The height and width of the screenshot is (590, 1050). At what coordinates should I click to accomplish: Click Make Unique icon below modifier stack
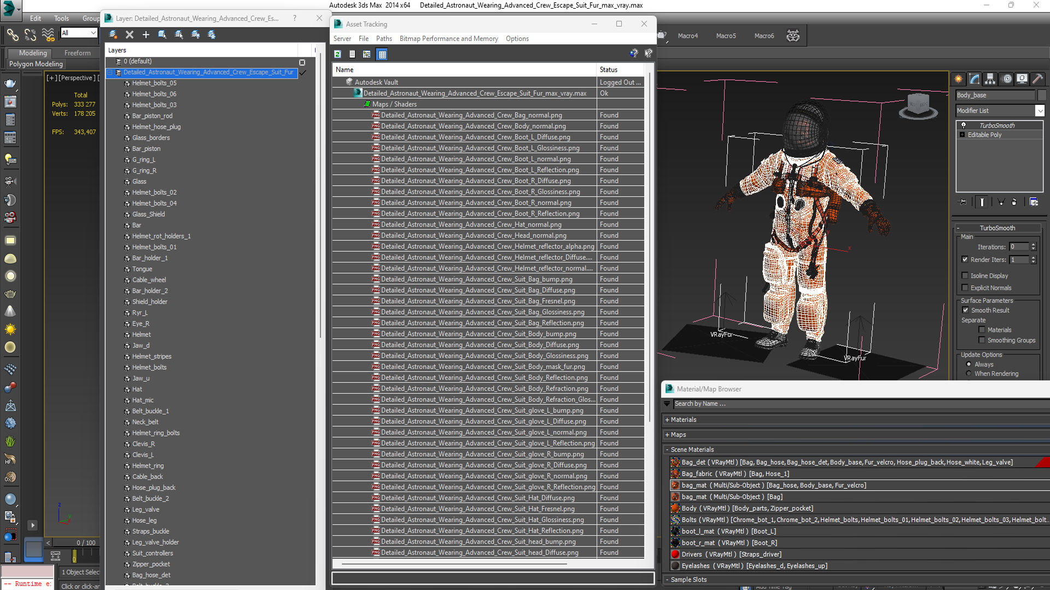click(x=1001, y=202)
